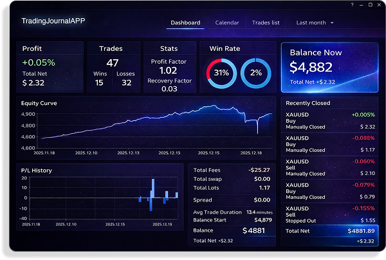The height and width of the screenshot is (260, 386).
Task: Click the tallest bar in P/L History
Action: (x=153, y=187)
